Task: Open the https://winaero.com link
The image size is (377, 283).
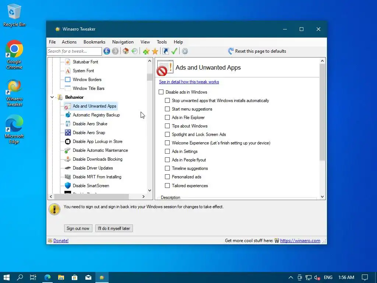Action: pos(300,241)
